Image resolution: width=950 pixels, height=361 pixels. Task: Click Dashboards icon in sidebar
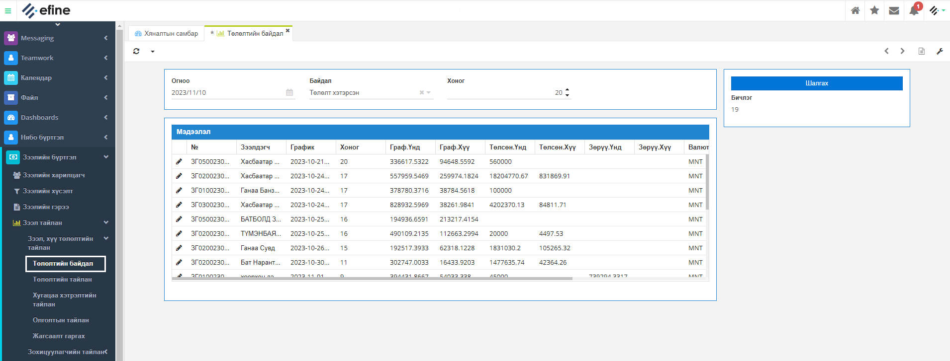(11, 117)
